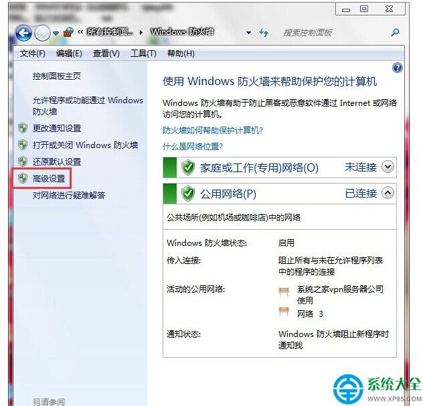Open the address bar history dropdown arrow
The width and height of the screenshot is (423, 406).
tap(248, 33)
